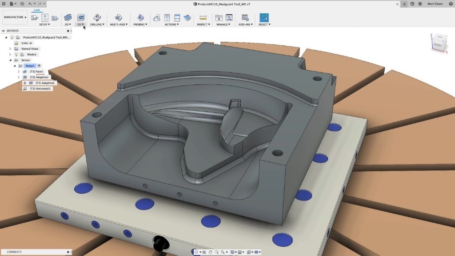Expand the Named Views tree node
The image size is (455, 256).
click(x=10, y=48)
